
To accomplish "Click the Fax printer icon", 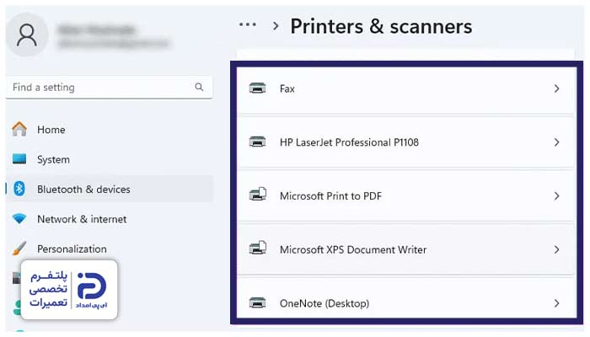I will coord(257,88).
